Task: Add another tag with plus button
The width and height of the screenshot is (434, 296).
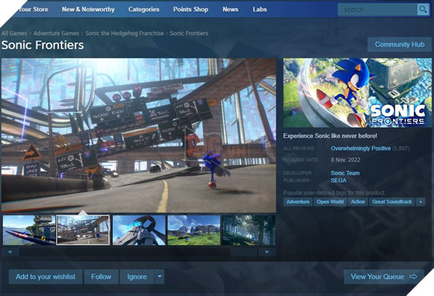Action: (x=420, y=201)
